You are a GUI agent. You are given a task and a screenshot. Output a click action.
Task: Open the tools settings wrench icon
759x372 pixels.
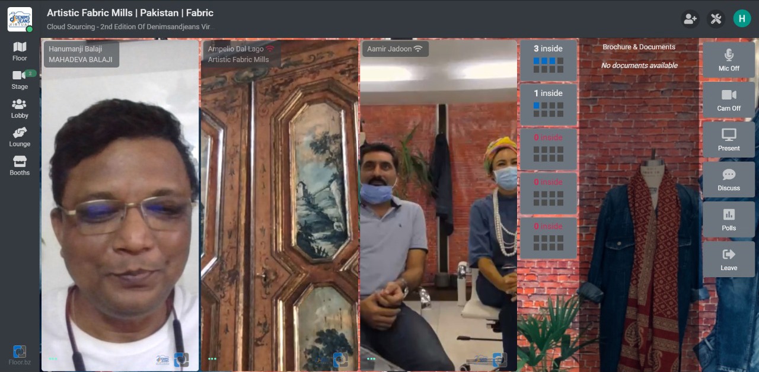(716, 19)
